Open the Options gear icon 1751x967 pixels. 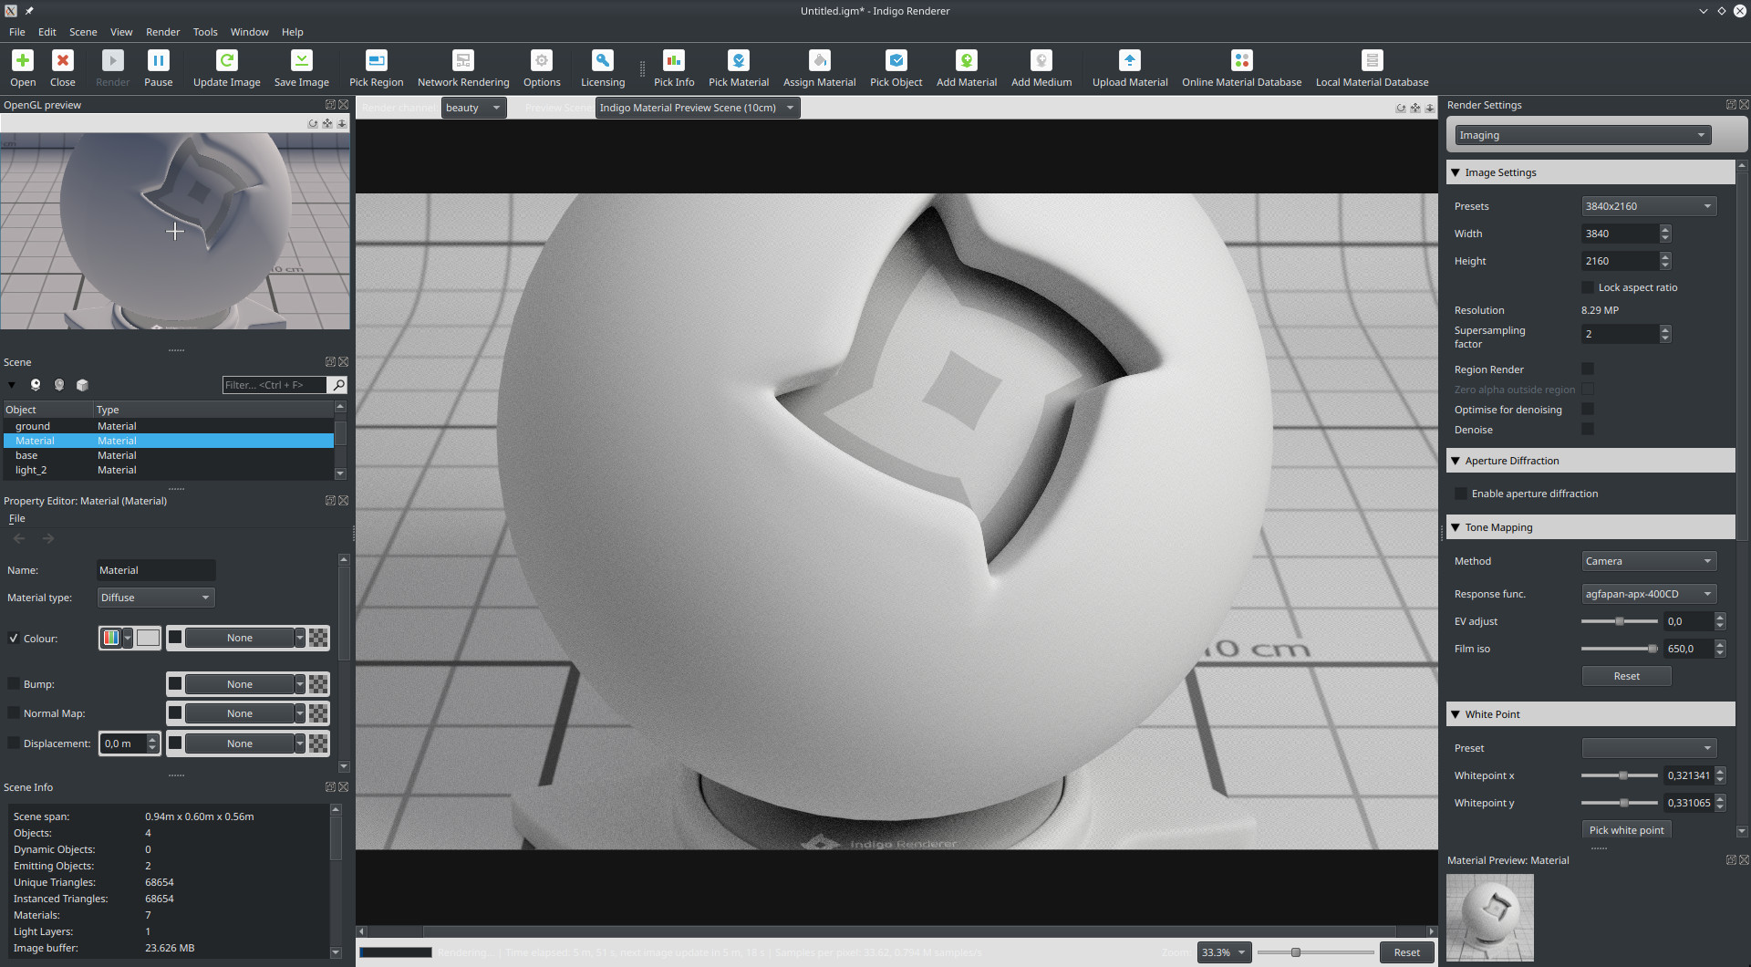coord(542,60)
